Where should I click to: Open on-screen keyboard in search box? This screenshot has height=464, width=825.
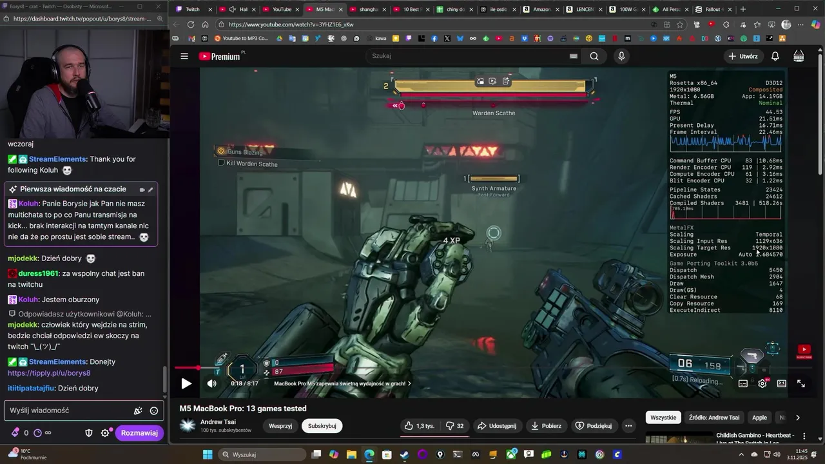tap(573, 56)
